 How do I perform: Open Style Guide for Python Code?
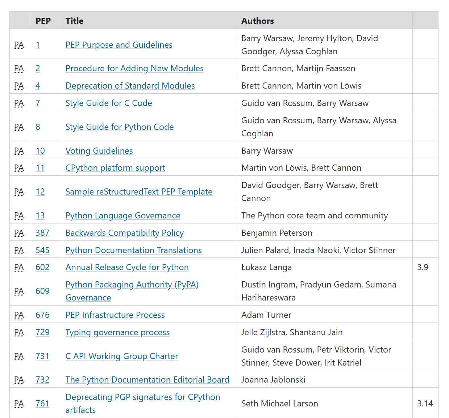coord(119,127)
